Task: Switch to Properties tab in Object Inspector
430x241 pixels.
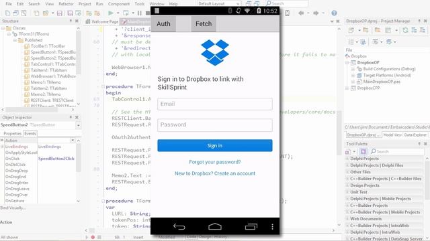Action: [x=12, y=133]
